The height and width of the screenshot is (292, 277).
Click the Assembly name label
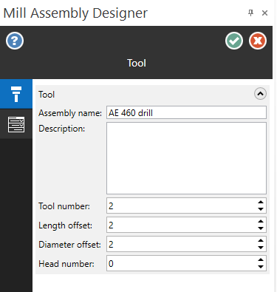(70, 113)
